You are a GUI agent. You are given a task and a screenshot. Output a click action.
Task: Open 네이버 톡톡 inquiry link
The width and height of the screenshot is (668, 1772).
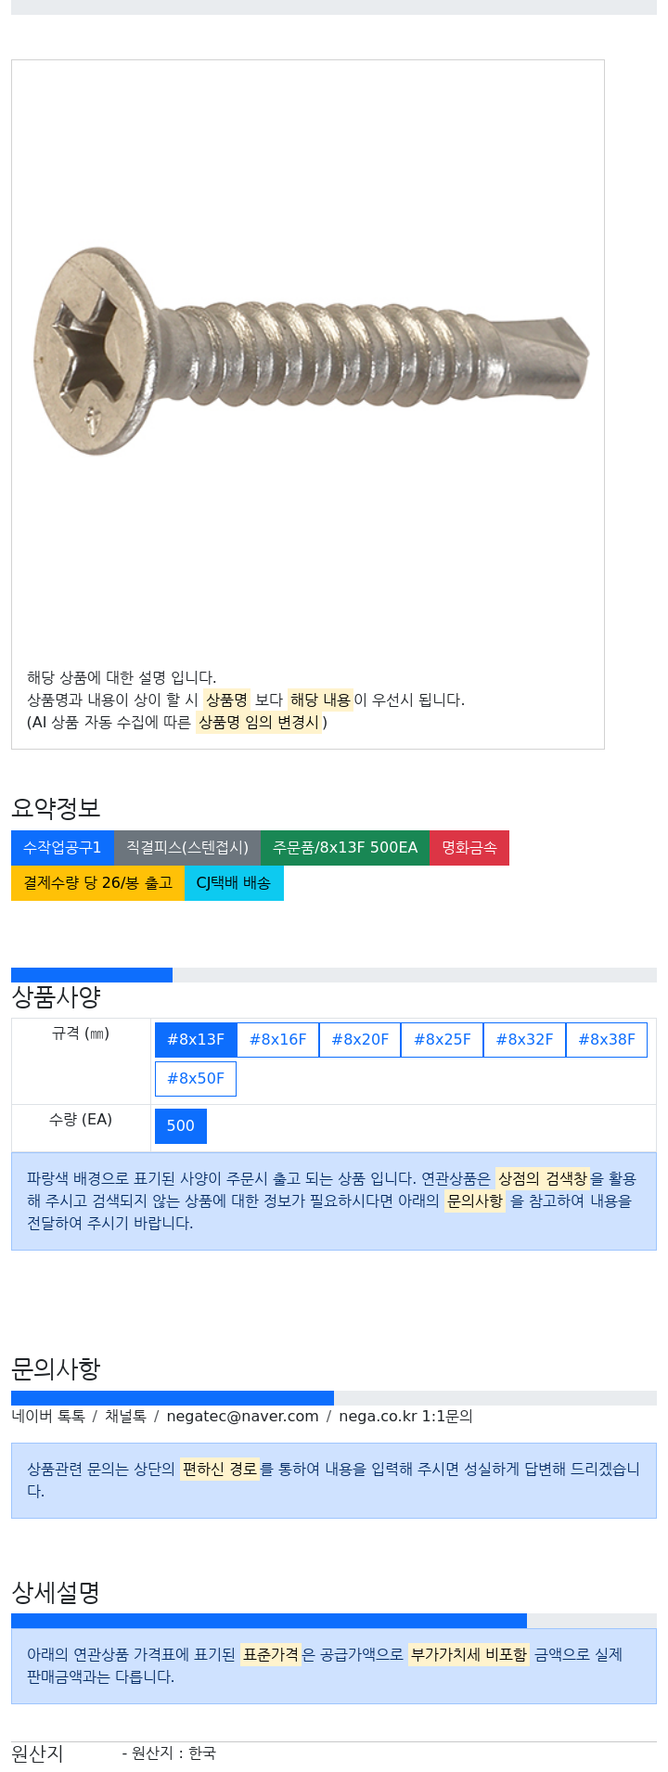(x=48, y=1417)
